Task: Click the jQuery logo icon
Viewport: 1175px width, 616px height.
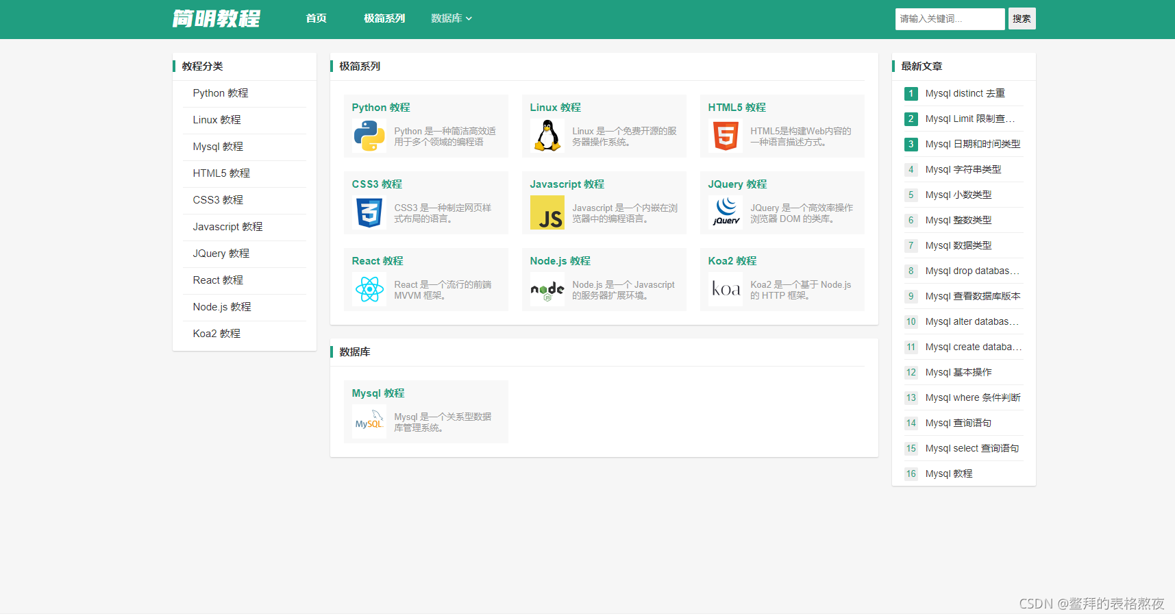Action: pyautogui.click(x=726, y=212)
